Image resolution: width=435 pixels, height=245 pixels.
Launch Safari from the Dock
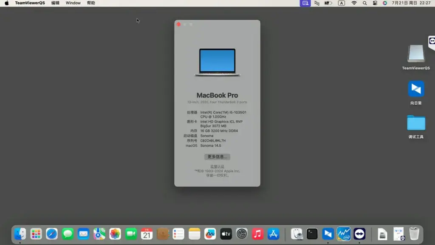pyautogui.click(x=51, y=234)
